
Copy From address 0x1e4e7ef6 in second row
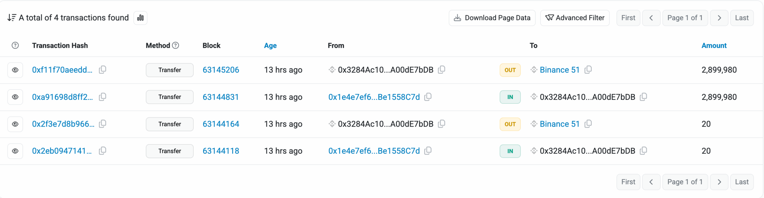(x=428, y=97)
